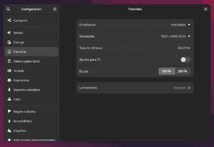Click the Sonido speaker icon
The height and width of the screenshot is (147, 214).
click(9, 32)
